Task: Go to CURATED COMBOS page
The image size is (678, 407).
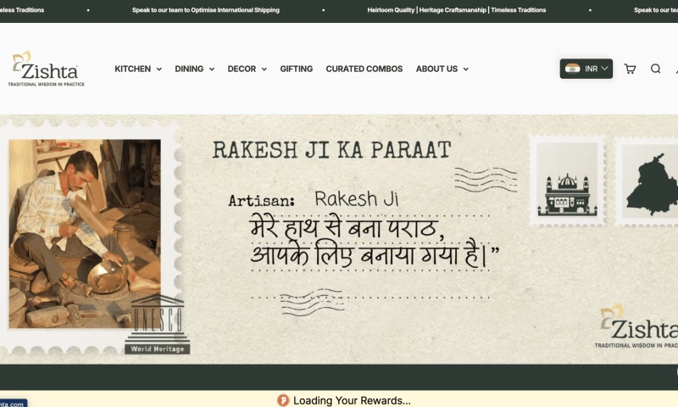Action: click(364, 69)
